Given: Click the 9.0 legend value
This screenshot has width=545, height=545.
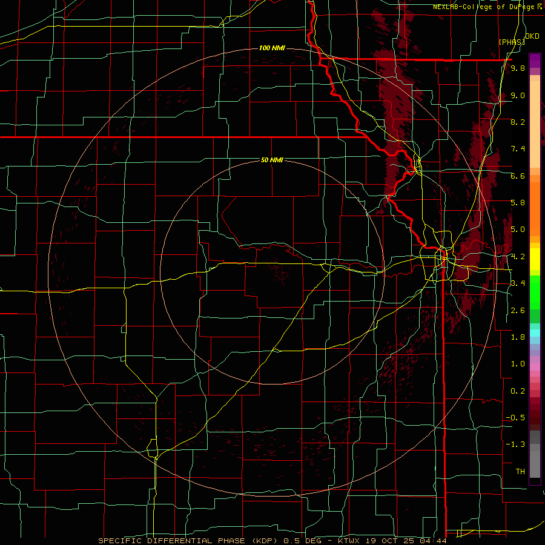Looking at the screenshot, I should [x=518, y=95].
